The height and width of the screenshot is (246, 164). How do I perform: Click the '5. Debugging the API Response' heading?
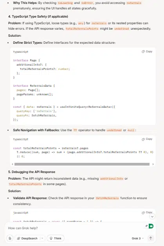pyautogui.click(x=32, y=172)
